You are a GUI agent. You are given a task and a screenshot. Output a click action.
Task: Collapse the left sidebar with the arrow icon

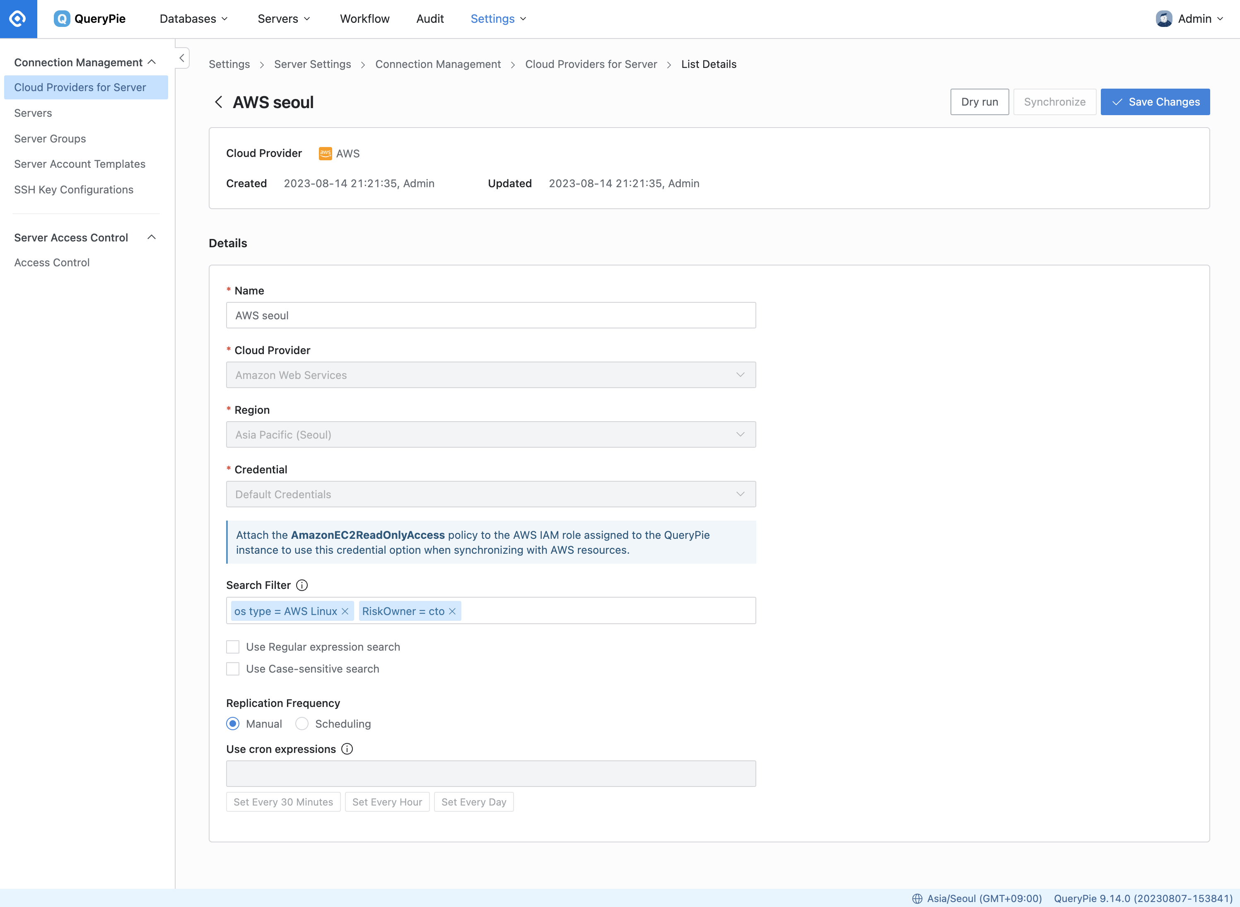[182, 58]
